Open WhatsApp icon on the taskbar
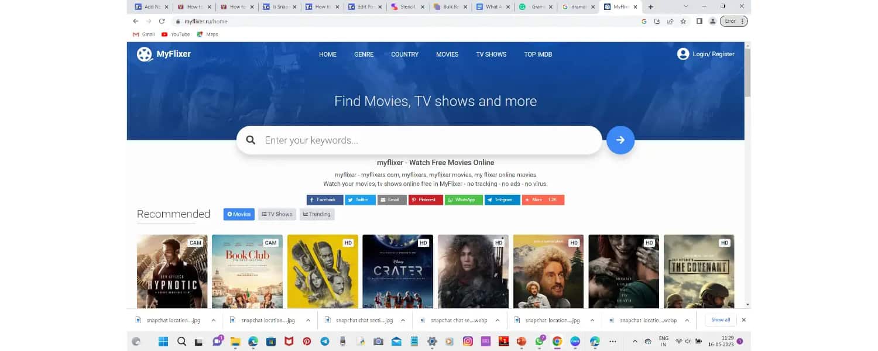The height and width of the screenshot is (351, 878). tap(539, 341)
